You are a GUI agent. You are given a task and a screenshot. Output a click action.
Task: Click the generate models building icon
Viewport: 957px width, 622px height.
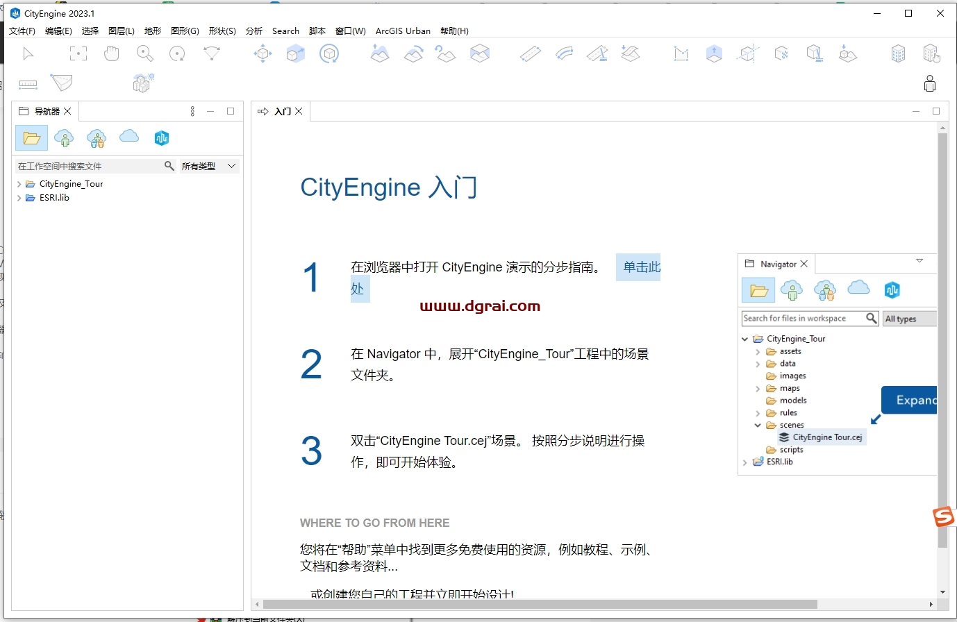tap(898, 53)
